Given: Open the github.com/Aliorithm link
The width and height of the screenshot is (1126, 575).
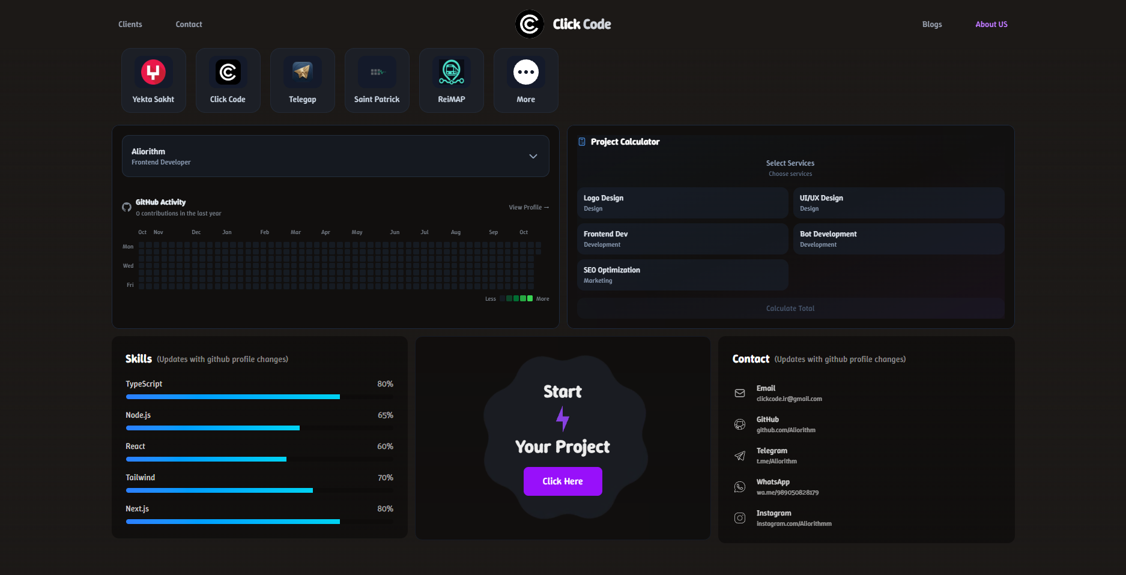Looking at the screenshot, I should pyautogui.click(x=786, y=430).
